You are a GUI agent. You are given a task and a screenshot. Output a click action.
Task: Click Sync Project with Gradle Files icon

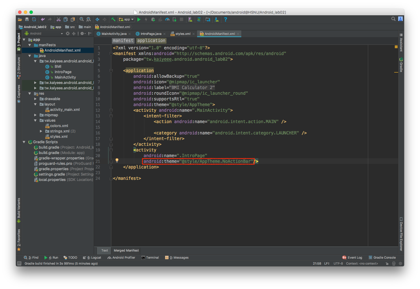point(199,19)
